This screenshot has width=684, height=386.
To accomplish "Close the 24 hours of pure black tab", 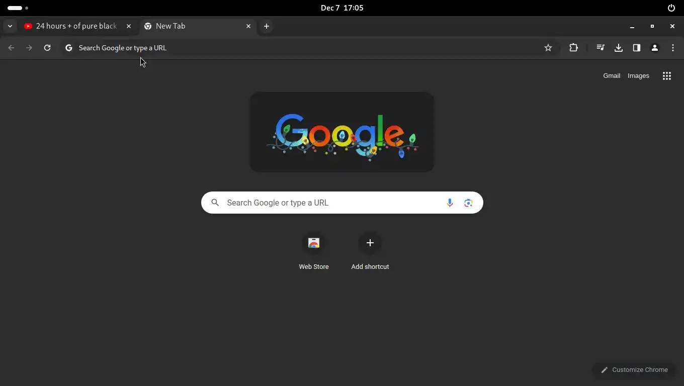I will click(x=129, y=26).
